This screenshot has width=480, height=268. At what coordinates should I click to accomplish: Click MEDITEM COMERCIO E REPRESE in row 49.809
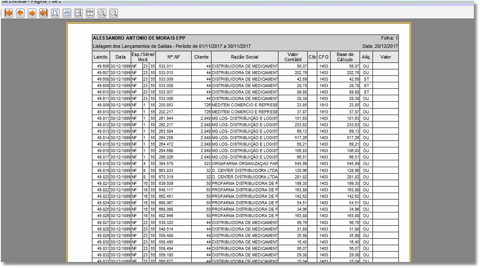245,105
